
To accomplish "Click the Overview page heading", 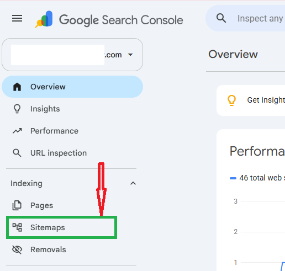I will click(x=233, y=54).
